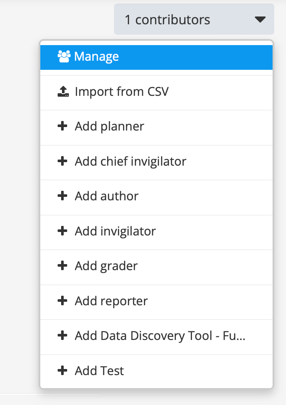Click the upload icon for Import from CSV
Screen dimensions: 286x405
click(x=63, y=91)
